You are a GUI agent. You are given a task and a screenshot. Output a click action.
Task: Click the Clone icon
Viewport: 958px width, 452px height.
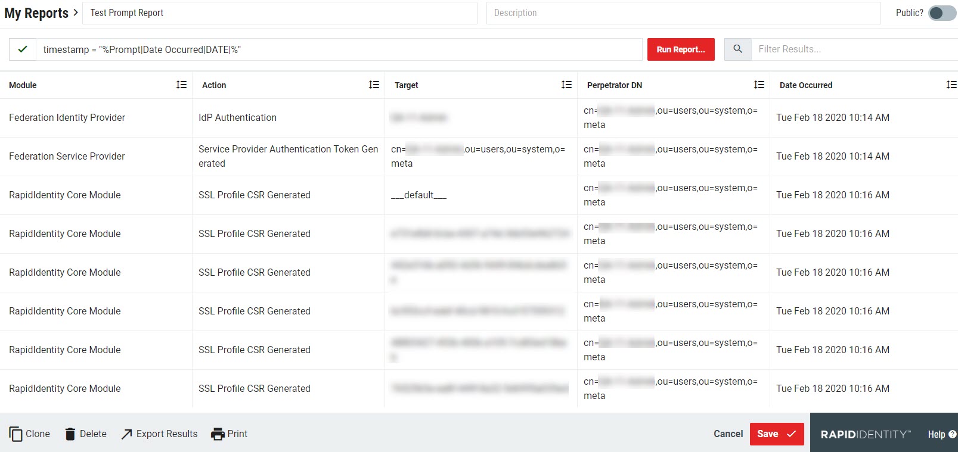tap(15, 434)
